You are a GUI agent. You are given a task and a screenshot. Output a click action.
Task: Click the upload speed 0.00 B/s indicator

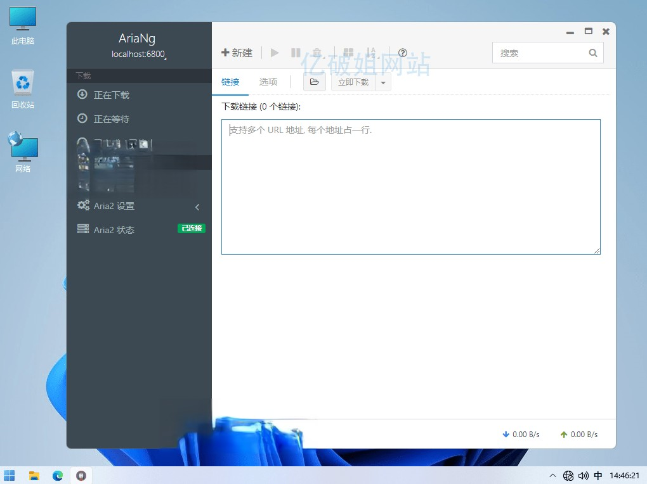pos(579,434)
